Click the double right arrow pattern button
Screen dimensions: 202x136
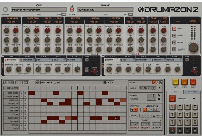click(28, 82)
